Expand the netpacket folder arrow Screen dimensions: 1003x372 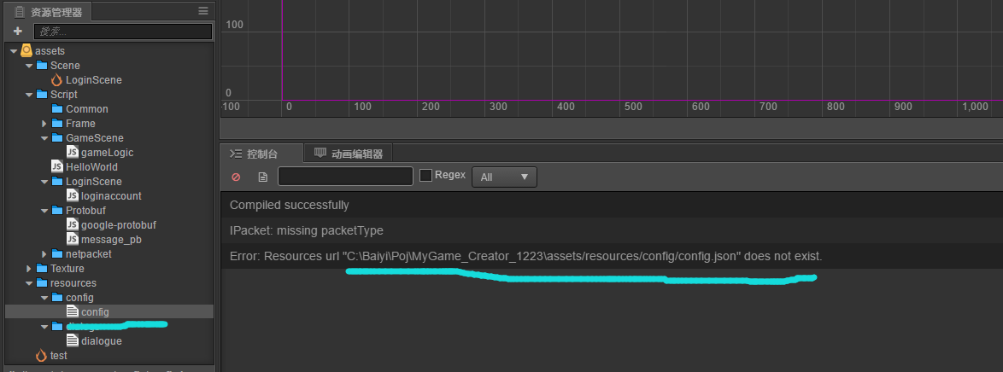tap(44, 253)
